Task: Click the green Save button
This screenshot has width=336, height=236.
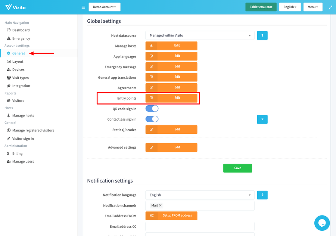Action: click(x=237, y=168)
